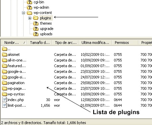
Task: Click the limit-post file icon
Action: click(4, 105)
